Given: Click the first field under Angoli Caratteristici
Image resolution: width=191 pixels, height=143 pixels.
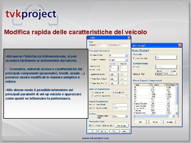Looking at the screenshot, I should tap(120, 105).
